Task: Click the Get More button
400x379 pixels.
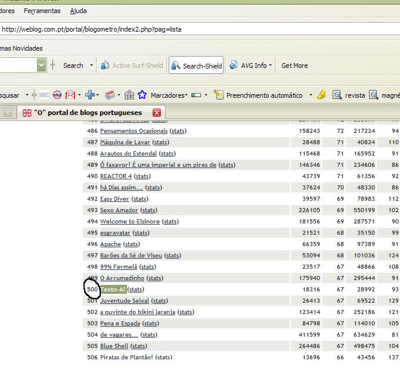Action: [294, 66]
